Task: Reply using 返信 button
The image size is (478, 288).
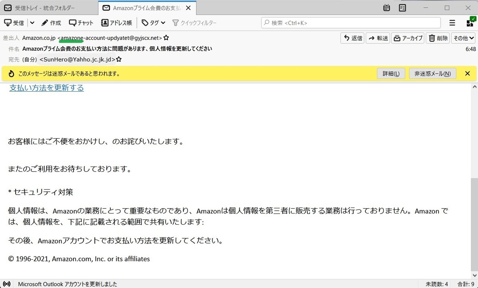Action: 353,38
